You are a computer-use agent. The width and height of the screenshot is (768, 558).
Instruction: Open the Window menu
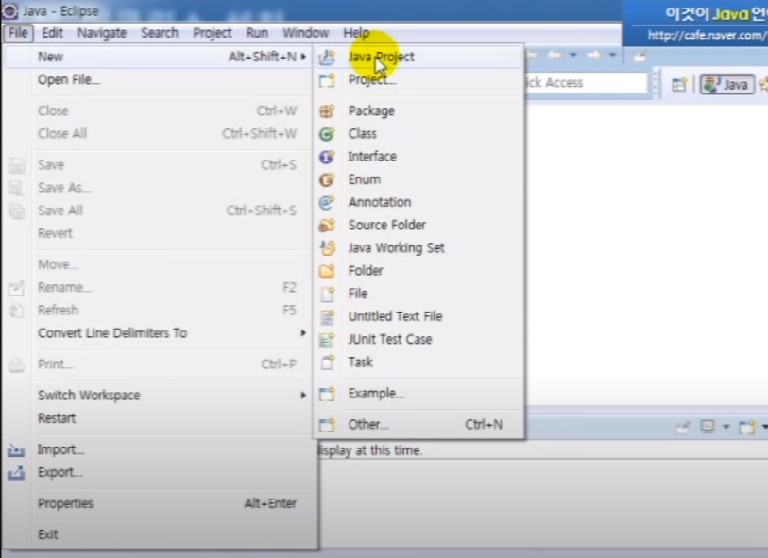tap(306, 33)
